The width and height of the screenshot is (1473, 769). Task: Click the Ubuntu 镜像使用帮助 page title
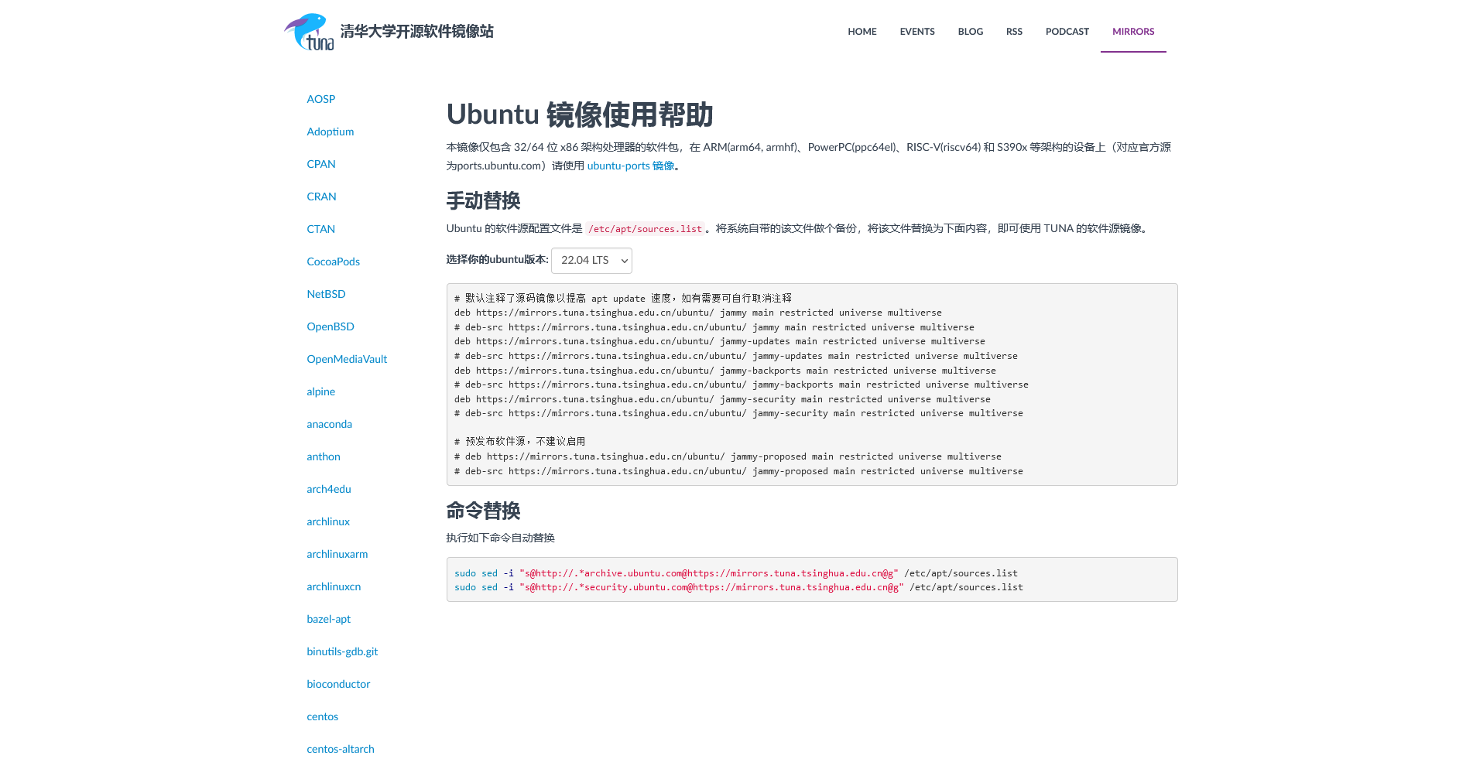579,114
